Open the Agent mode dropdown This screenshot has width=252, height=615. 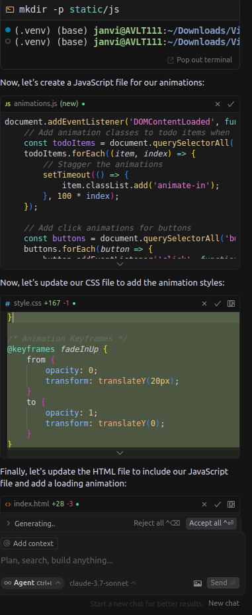point(32,583)
